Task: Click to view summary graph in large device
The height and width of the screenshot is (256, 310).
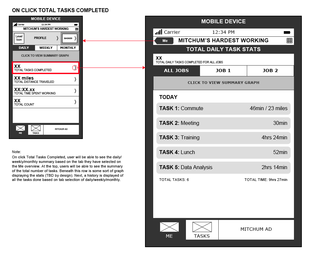Action: click(223, 83)
